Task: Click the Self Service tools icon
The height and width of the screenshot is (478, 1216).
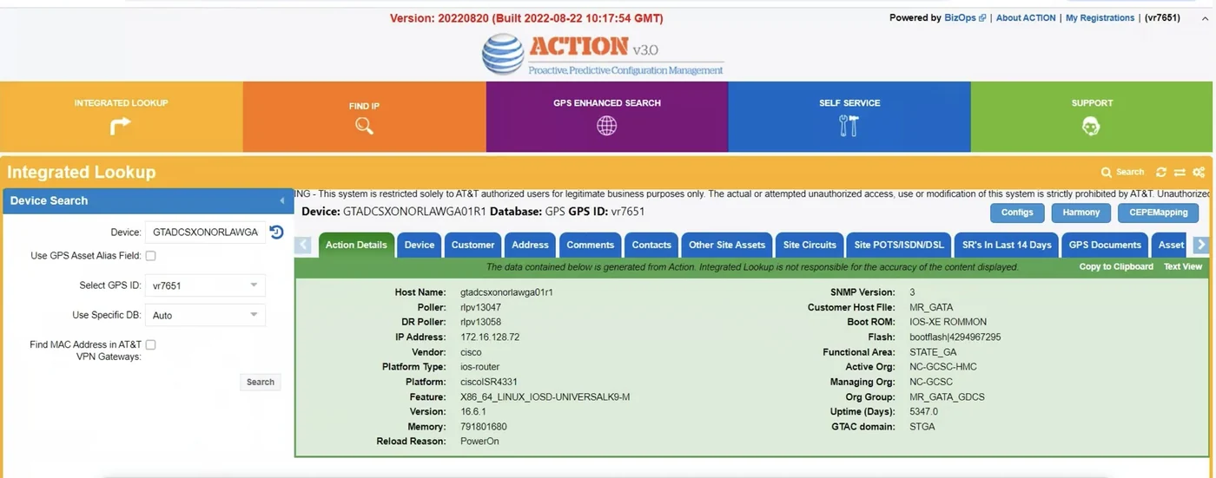Action: click(849, 126)
